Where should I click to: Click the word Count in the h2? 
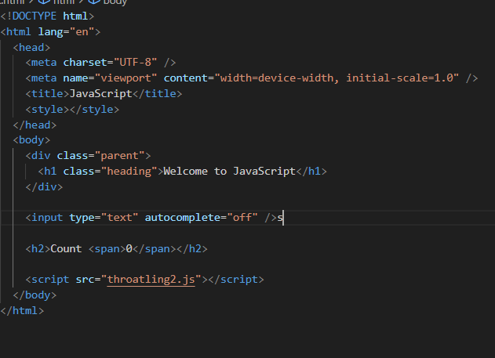coord(66,249)
